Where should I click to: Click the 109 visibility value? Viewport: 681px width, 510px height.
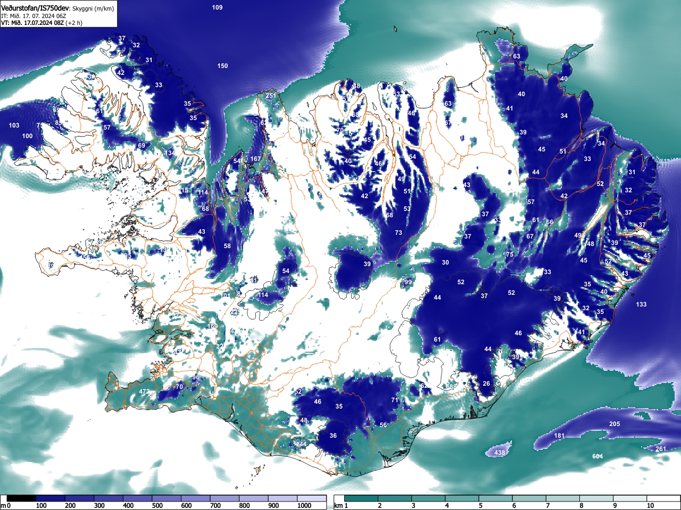click(217, 7)
